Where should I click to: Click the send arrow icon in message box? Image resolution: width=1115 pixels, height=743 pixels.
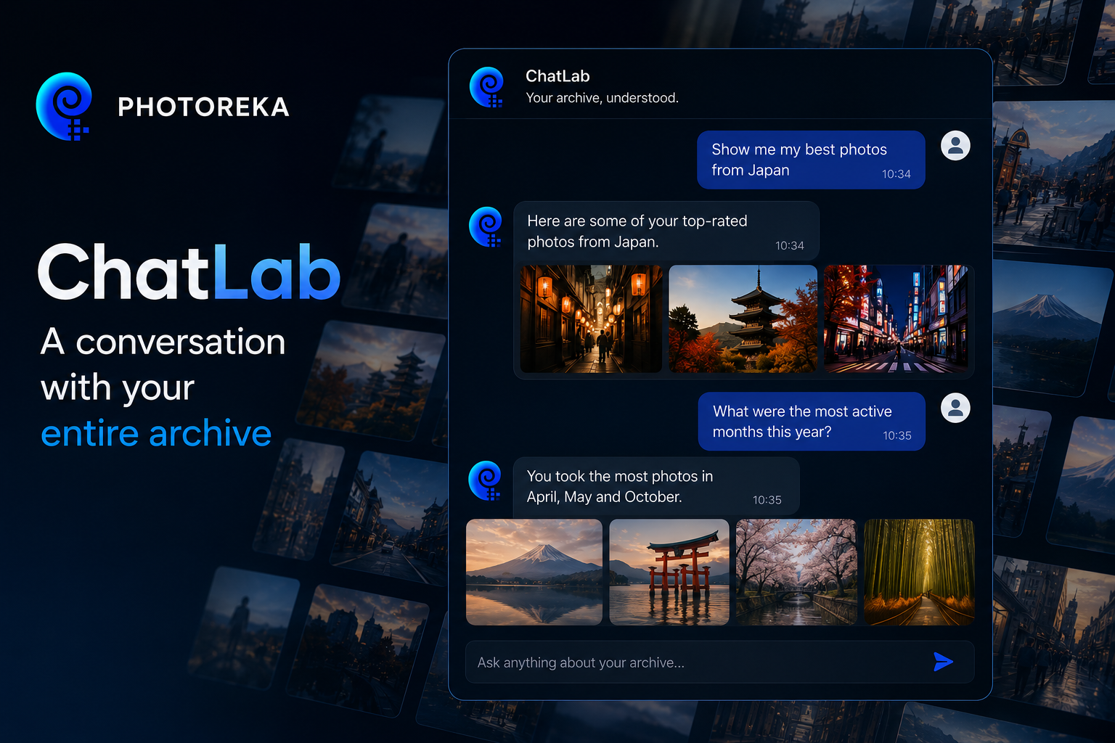pos(943,662)
